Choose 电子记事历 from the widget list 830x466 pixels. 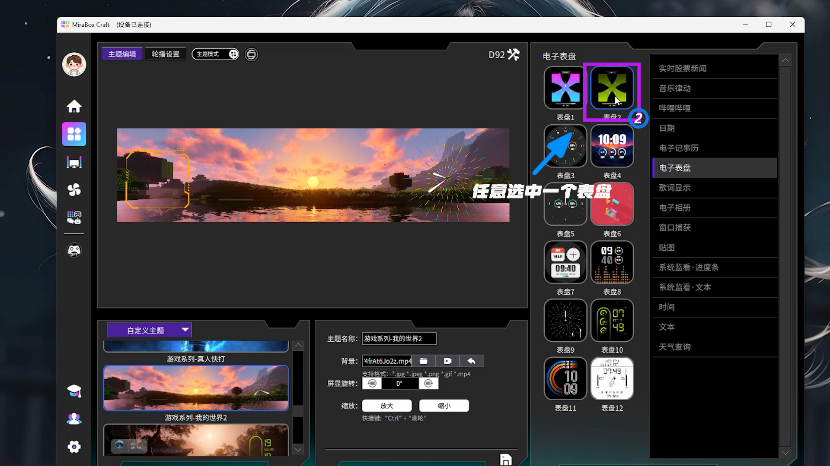coord(715,148)
